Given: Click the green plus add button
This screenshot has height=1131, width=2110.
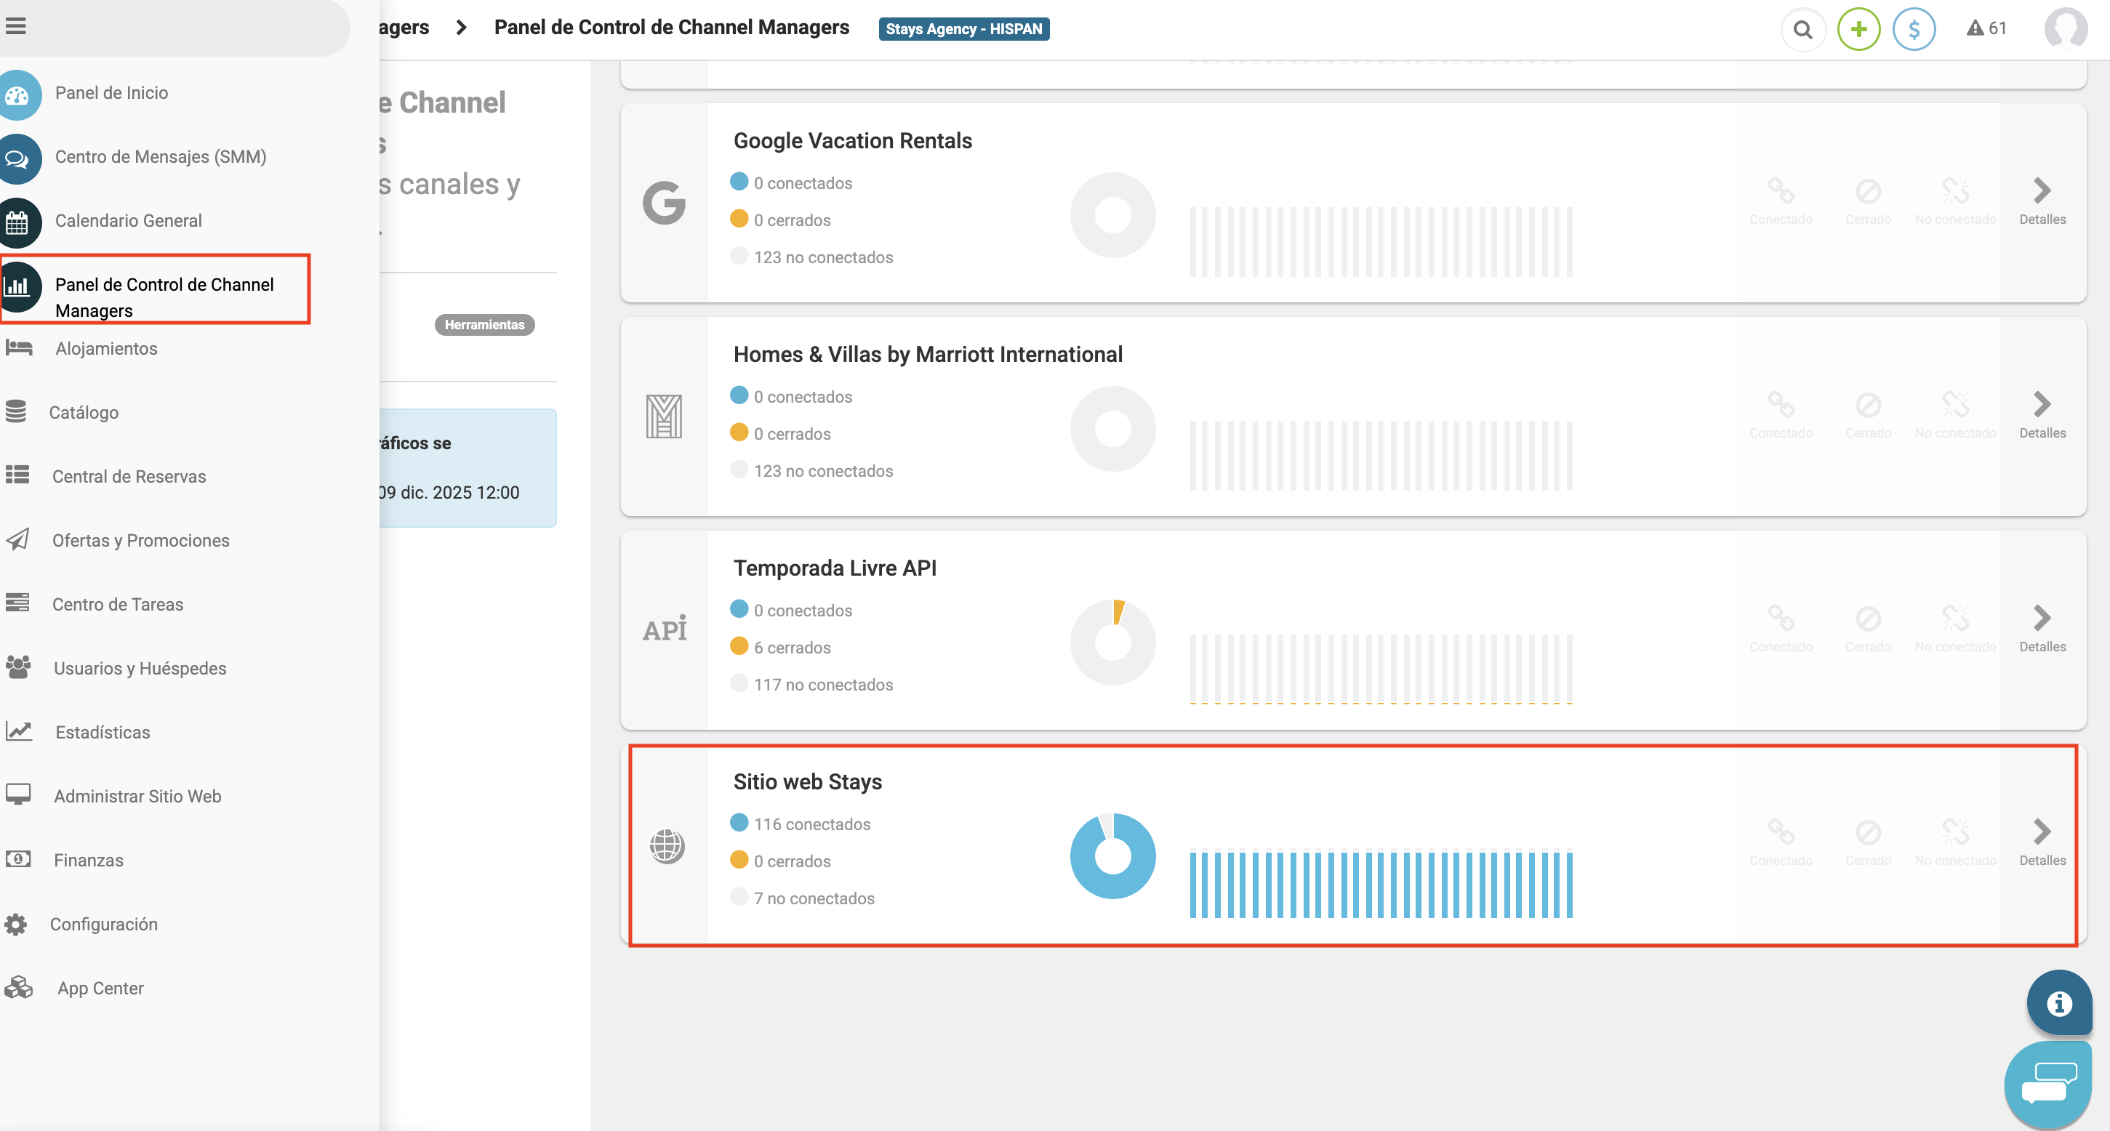Looking at the screenshot, I should pyautogui.click(x=1858, y=30).
